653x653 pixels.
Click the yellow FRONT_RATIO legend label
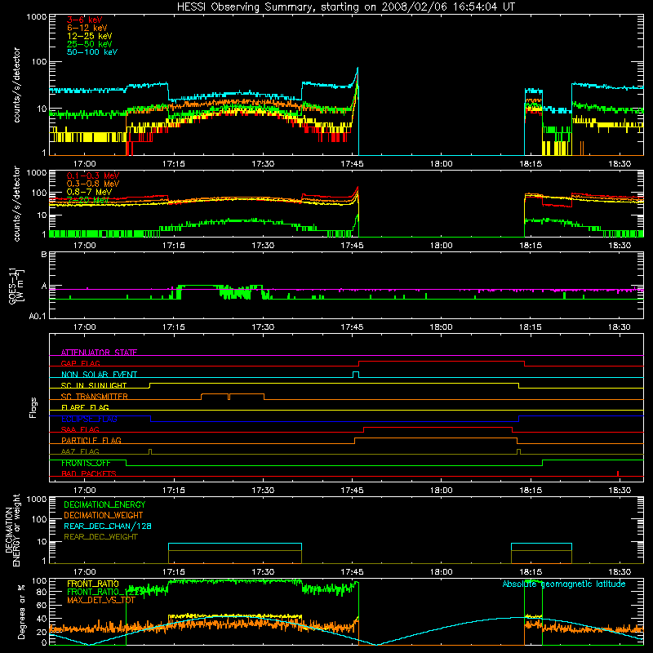point(93,584)
